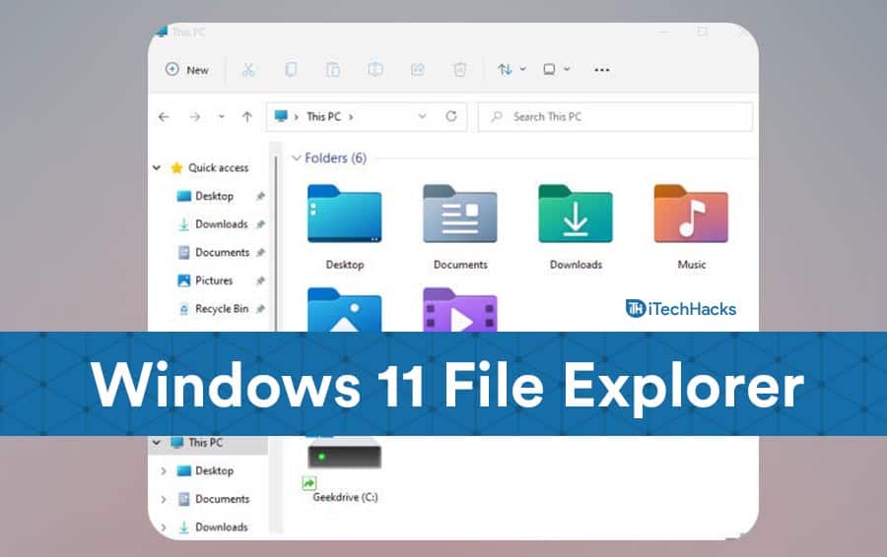Select the Pictures folder icon with mountain
The height and width of the screenshot is (557, 887).
click(345, 310)
